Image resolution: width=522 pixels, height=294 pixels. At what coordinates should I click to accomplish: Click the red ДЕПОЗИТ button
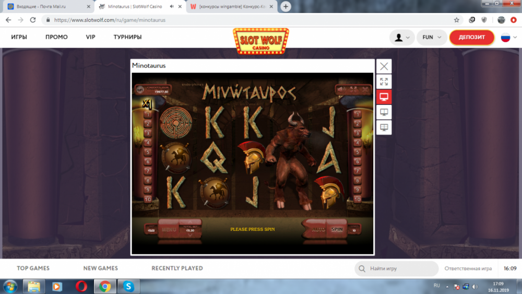click(x=471, y=38)
